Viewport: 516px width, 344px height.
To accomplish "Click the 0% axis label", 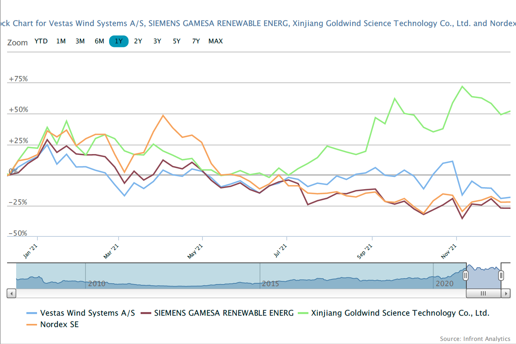I will 13,171.
